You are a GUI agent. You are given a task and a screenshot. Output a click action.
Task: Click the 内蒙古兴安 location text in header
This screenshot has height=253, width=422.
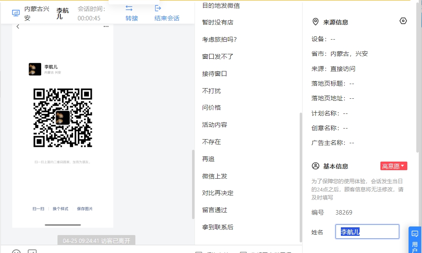37,13
